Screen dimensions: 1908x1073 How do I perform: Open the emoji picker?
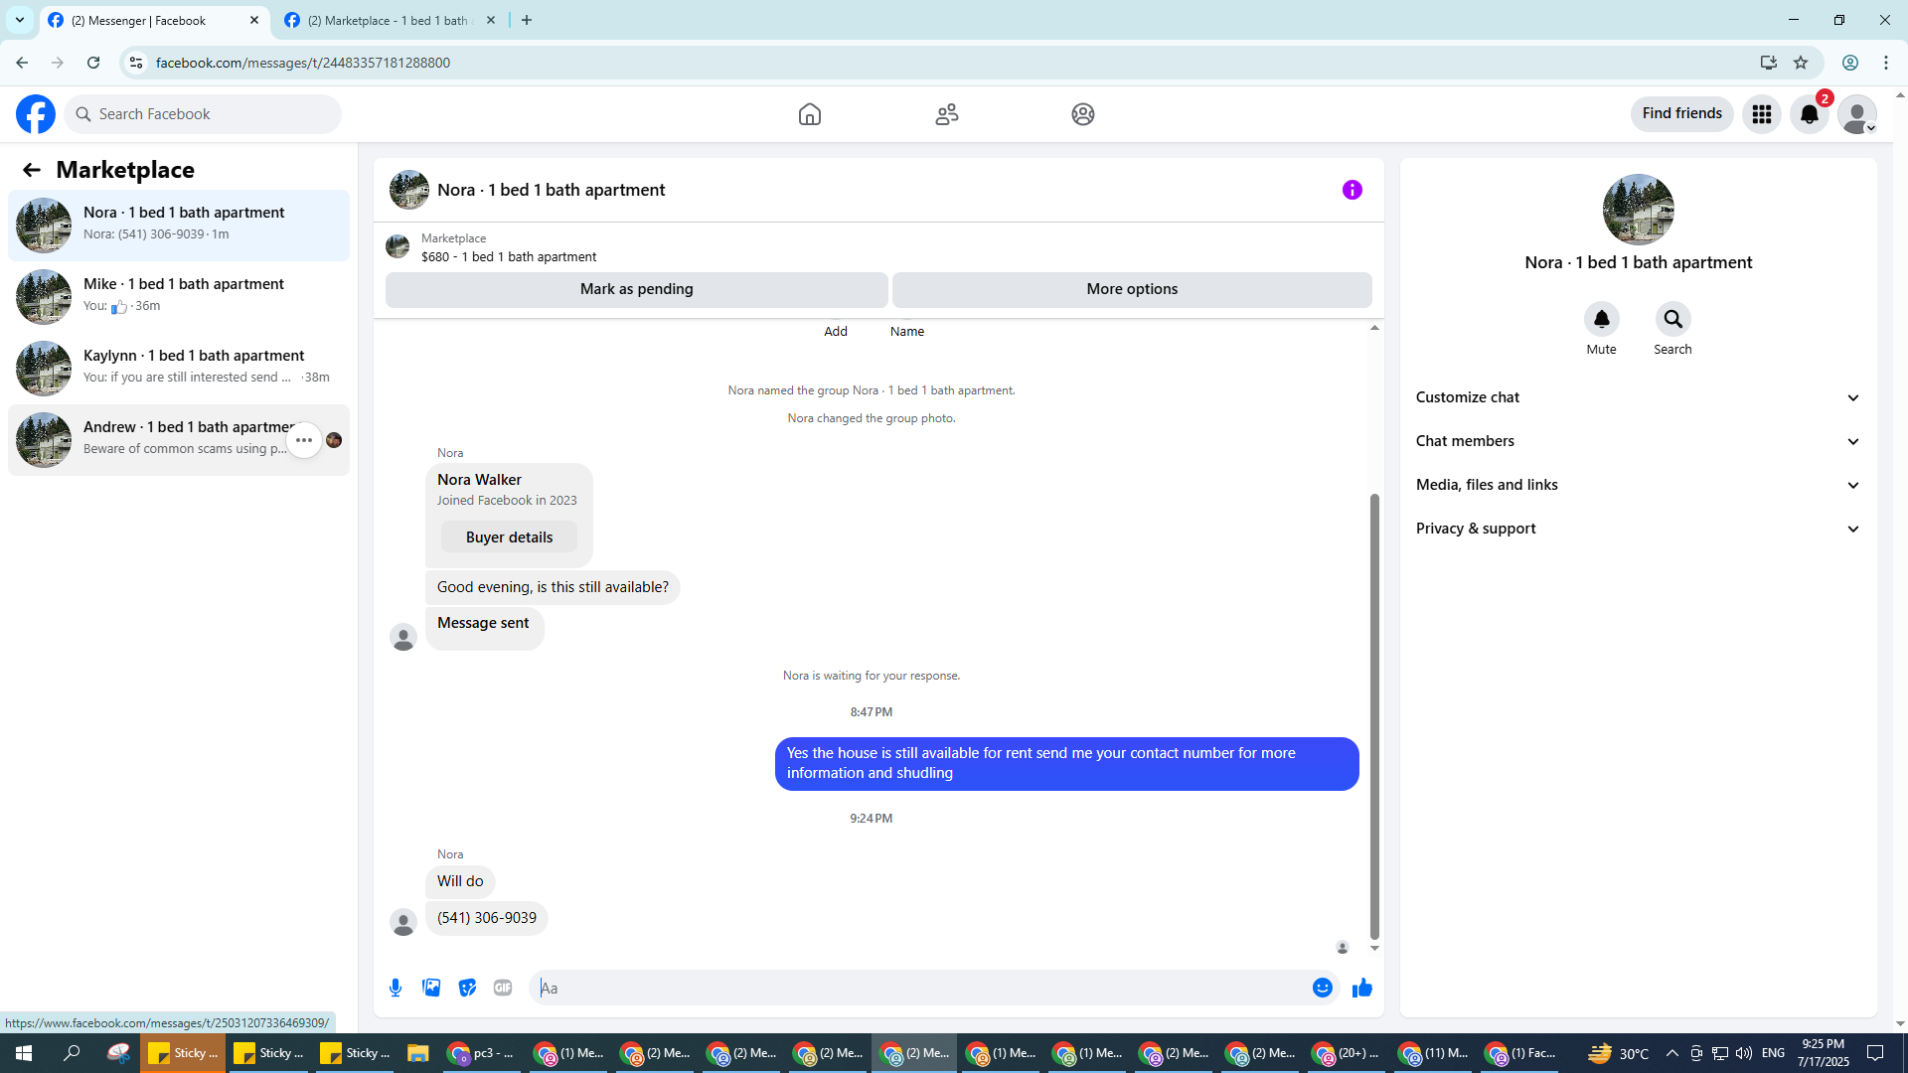point(1323,988)
